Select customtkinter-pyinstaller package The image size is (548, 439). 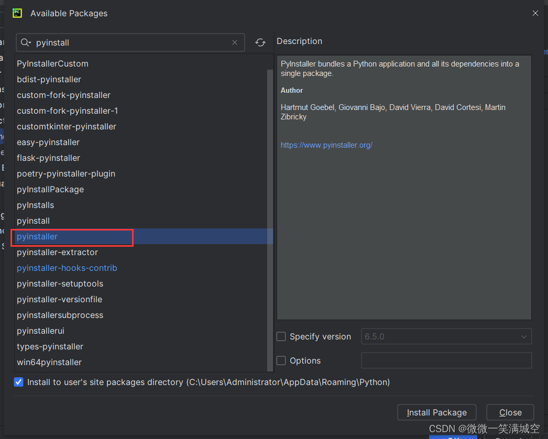click(x=144, y=127)
